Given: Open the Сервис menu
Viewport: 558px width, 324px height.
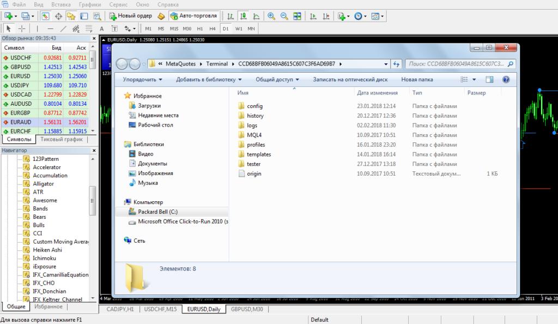Looking at the screenshot, I should [118, 4].
